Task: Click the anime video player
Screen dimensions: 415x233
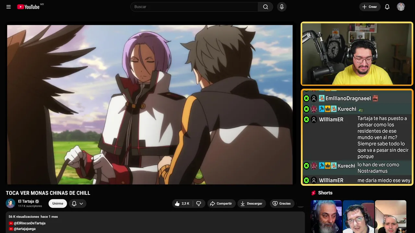Action: pos(150,105)
